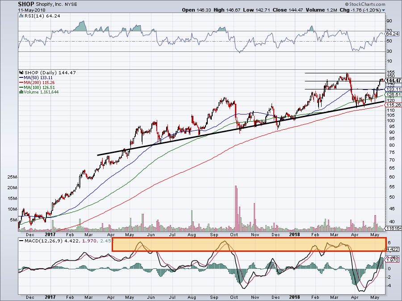The height and width of the screenshot is (301, 402).
Task: Click the Volume 1,161,644 legend text
Action: [41, 92]
